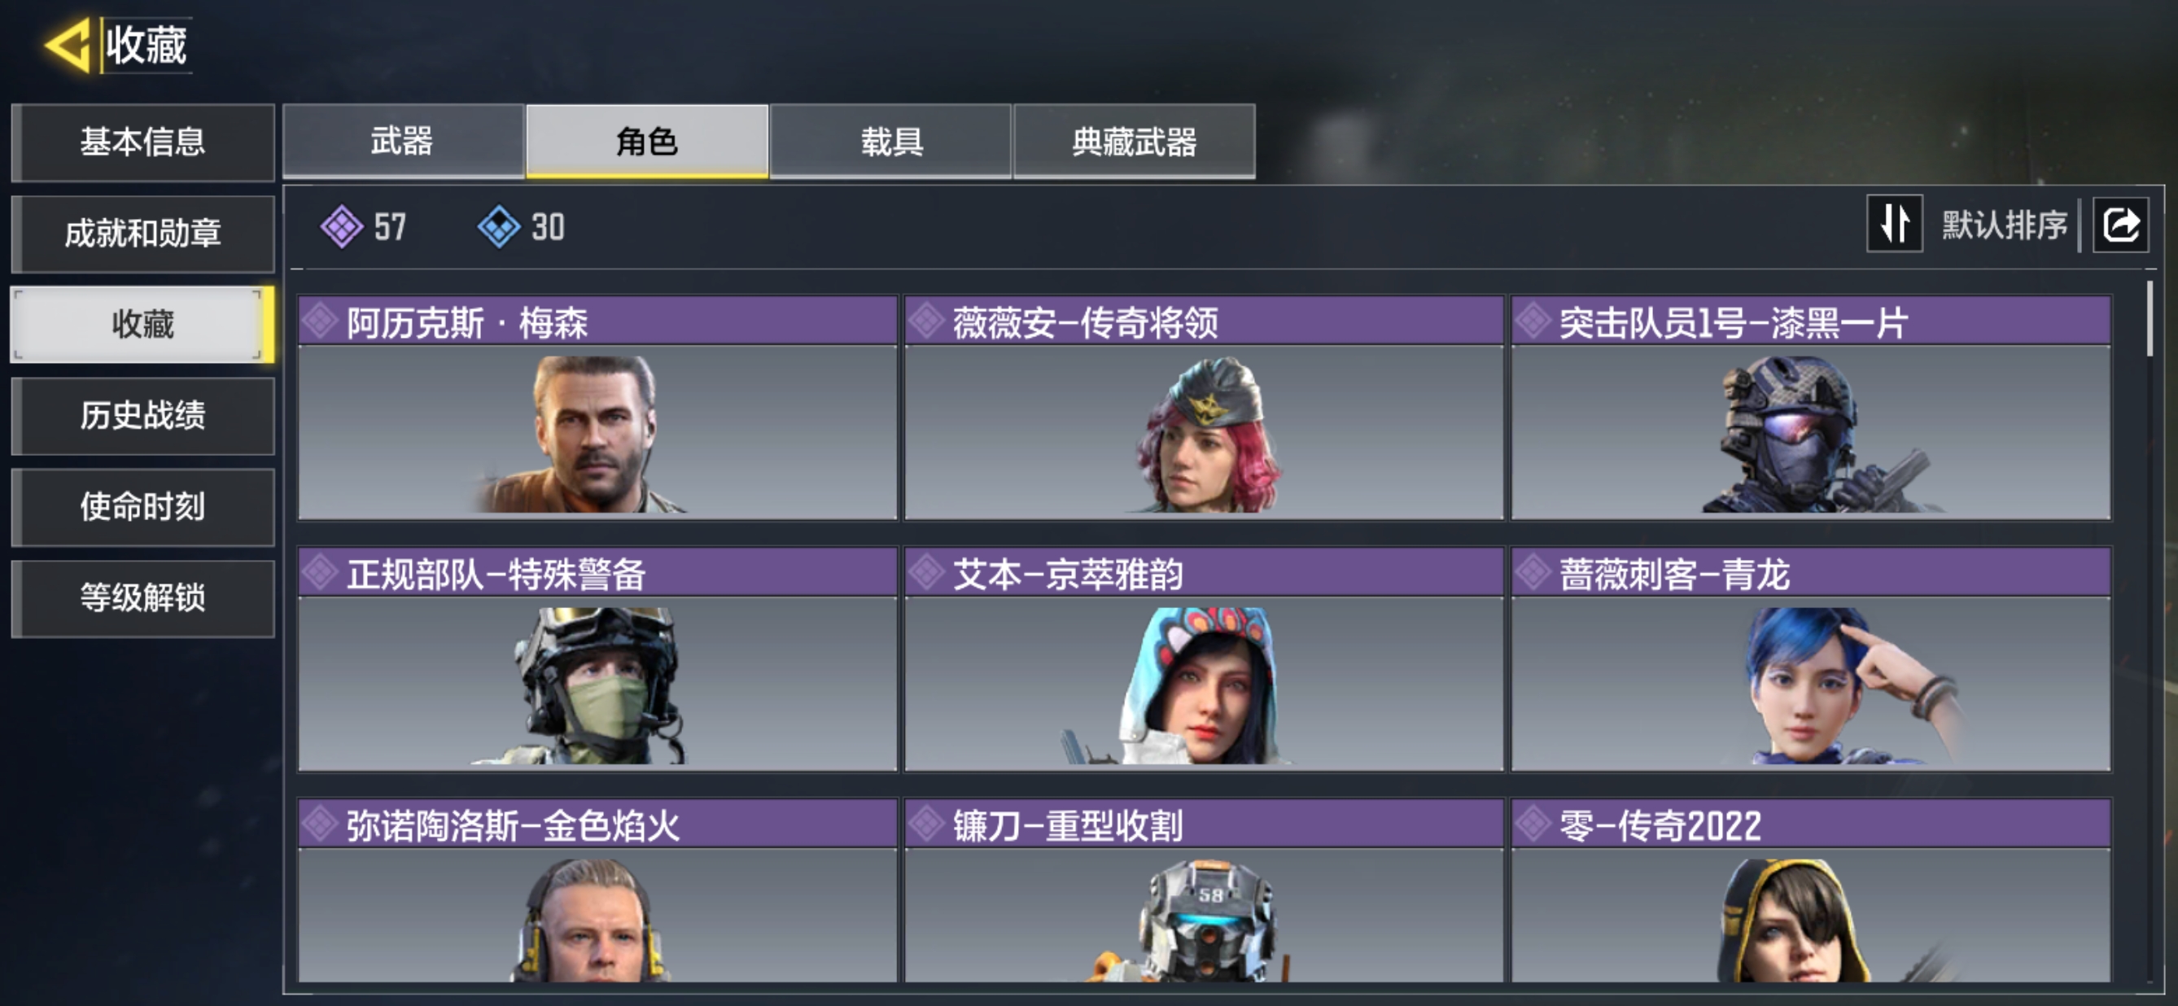Click the diamond icon beside 薇薇安-传奇将领

point(927,321)
